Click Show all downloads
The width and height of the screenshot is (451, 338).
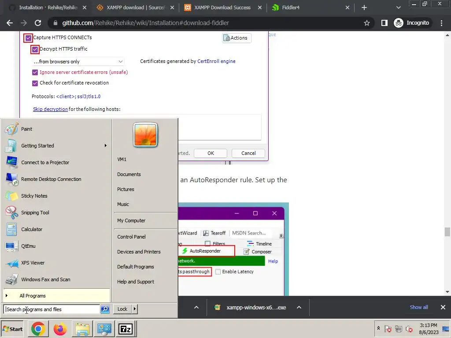[x=419, y=307]
